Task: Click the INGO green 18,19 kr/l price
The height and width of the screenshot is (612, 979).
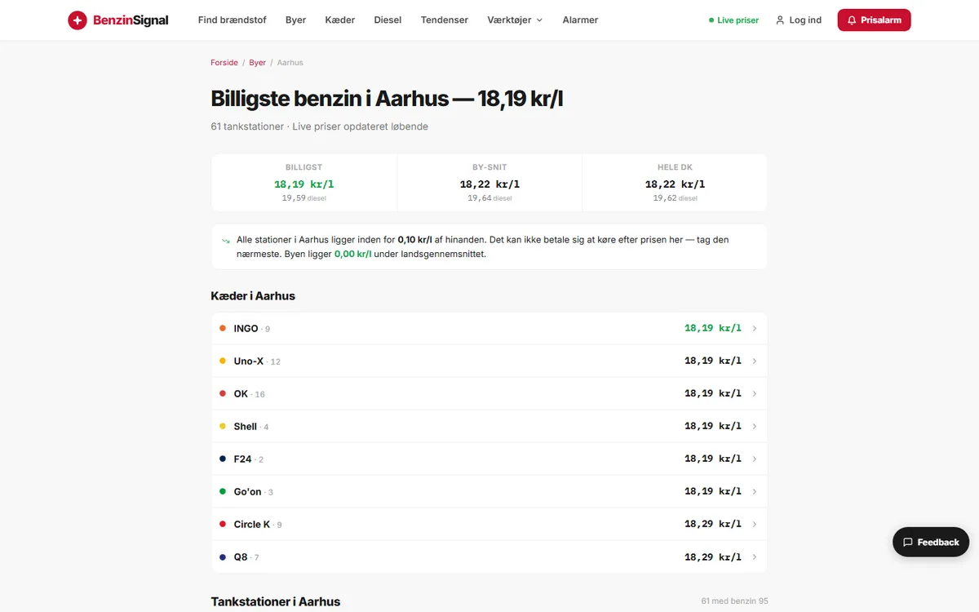Action: click(713, 328)
